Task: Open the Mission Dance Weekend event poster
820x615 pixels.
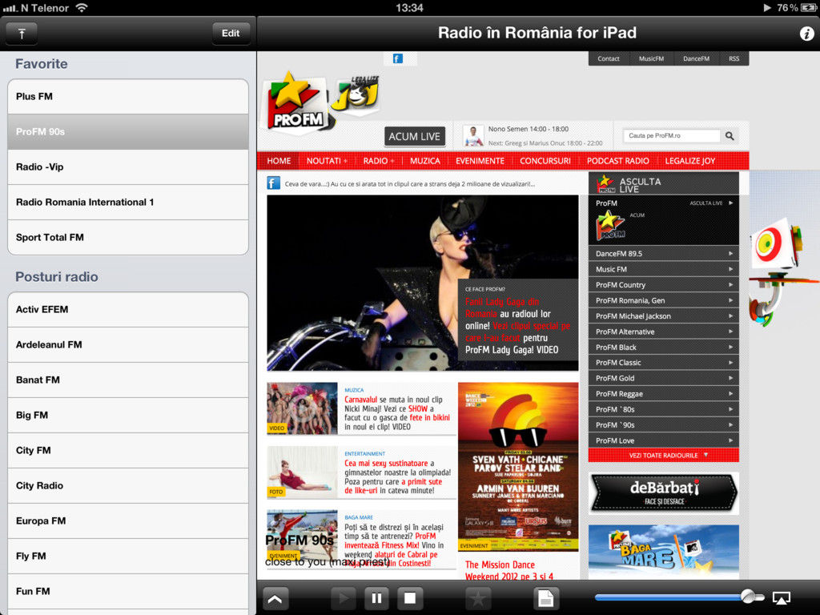Action: pyautogui.click(x=518, y=467)
